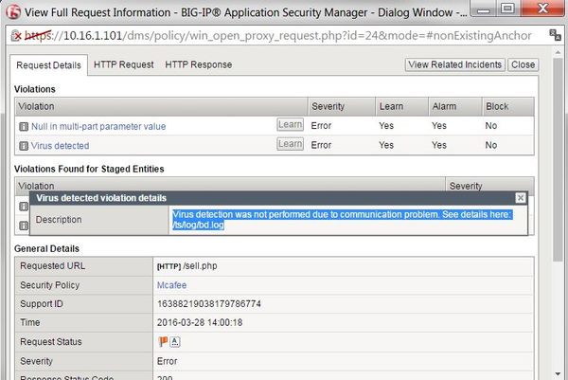This screenshot has width=568, height=380.
Task: Select the Request Details tab
Action: [x=48, y=64]
